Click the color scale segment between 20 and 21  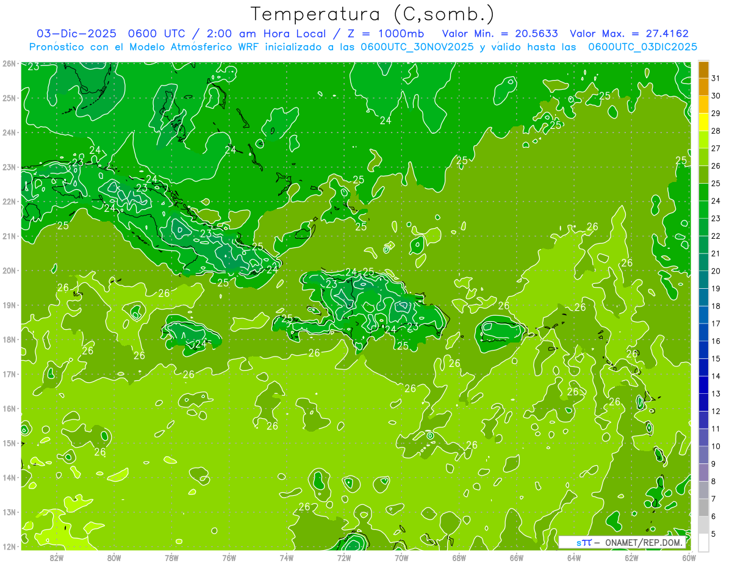pos(703,262)
